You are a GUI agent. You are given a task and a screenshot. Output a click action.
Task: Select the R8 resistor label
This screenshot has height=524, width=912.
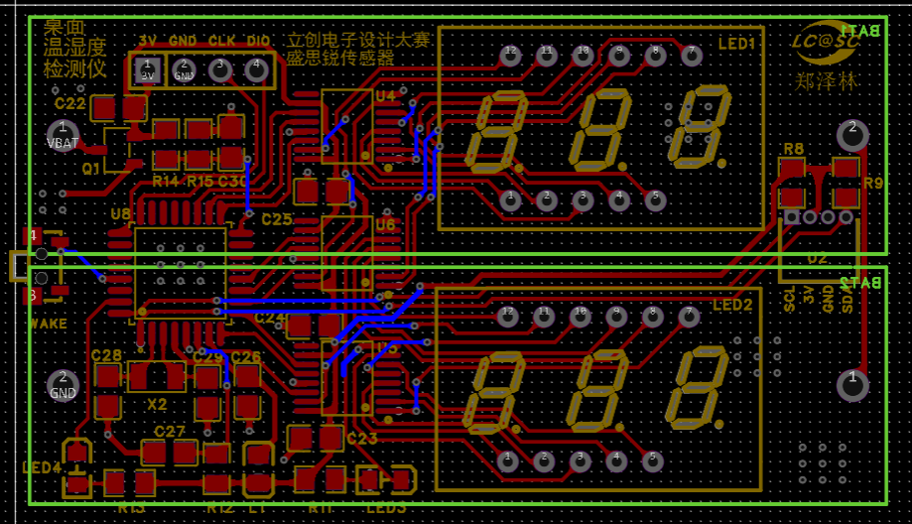pyautogui.click(x=793, y=149)
